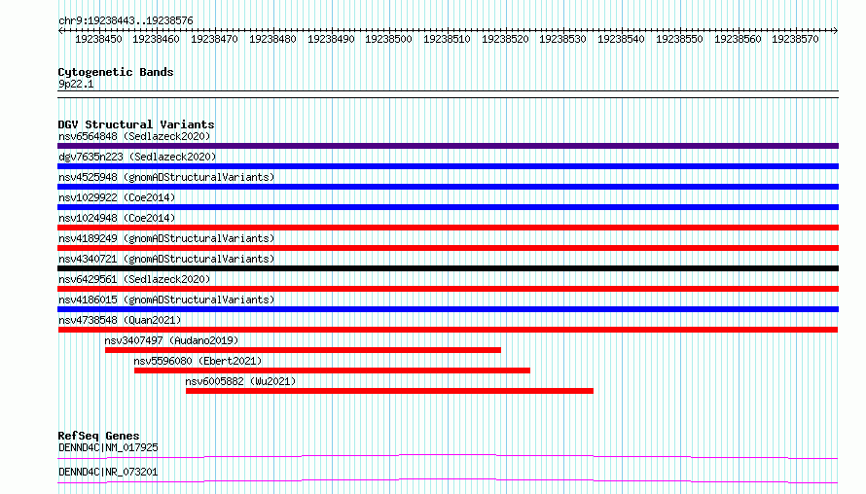Open the DGV Structural Variants track title

(x=136, y=124)
